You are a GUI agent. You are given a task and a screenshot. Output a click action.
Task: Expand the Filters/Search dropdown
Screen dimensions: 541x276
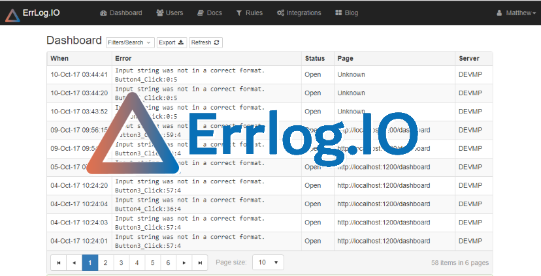130,42
